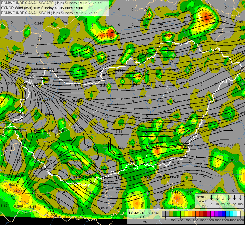Click the 20 m/s wind arrow in legend
Image resolution: width=245 pixels, height=225 pixels.
coord(223,198)
